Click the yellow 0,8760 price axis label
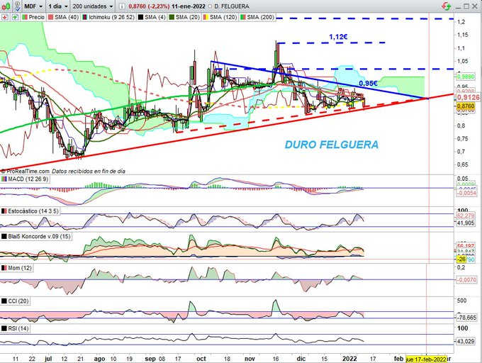Screen dimensions: 482x363 (x=466, y=106)
